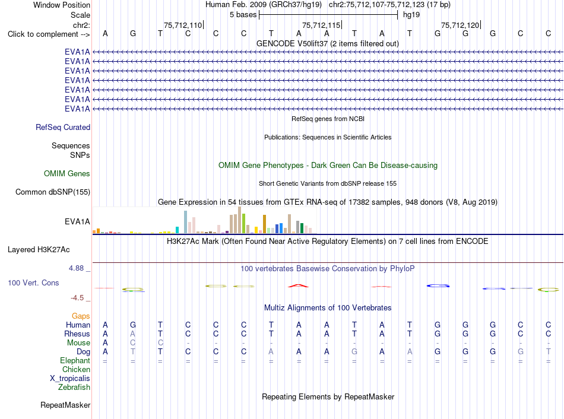Open the OMIM Gene Phenotypes track title
Screen dimensions: 564x419
click(x=328, y=166)
